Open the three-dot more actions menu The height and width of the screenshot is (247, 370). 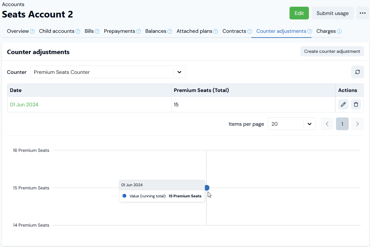coord(362,13)
